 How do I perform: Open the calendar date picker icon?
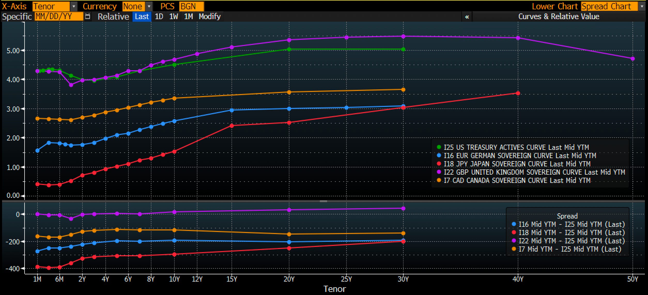point(88,17)
